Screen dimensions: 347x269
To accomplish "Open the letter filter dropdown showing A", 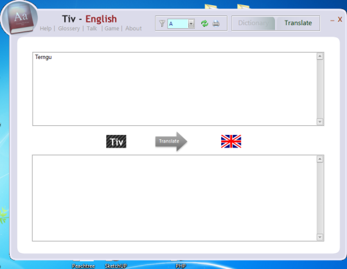I will click(191, 24).
